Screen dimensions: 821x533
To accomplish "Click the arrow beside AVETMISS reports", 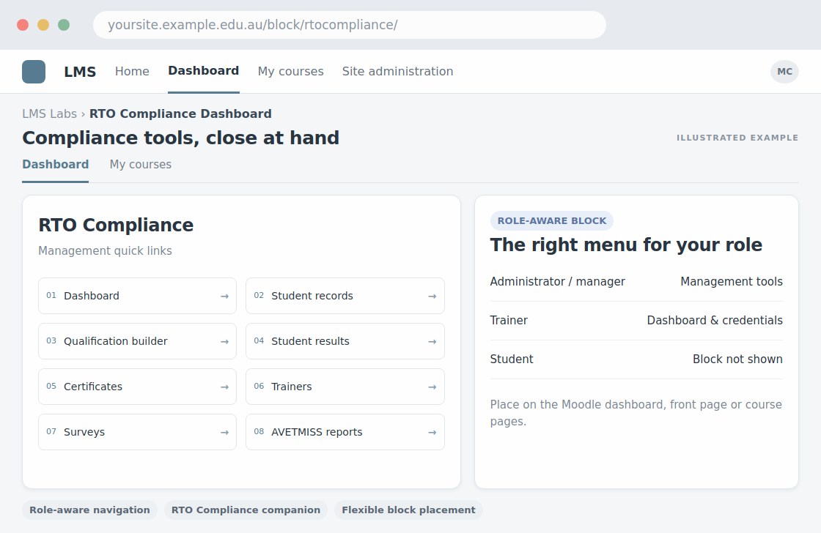I will tap(432, 433).
